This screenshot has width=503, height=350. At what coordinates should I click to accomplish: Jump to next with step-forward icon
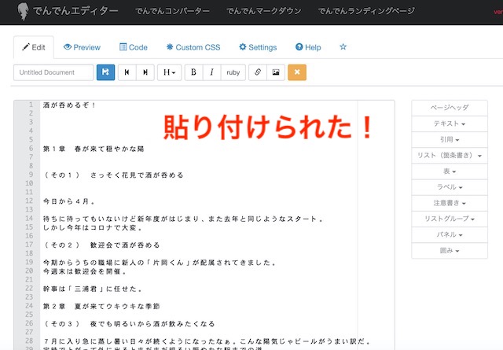pos(145,72)
